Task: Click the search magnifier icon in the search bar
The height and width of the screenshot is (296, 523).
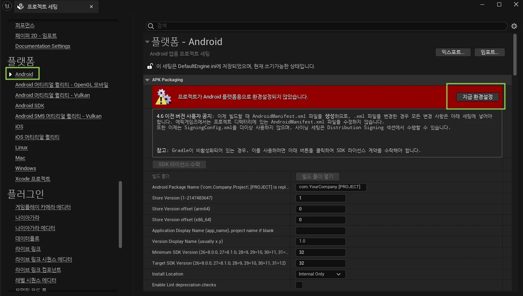Action: (151, 26)
